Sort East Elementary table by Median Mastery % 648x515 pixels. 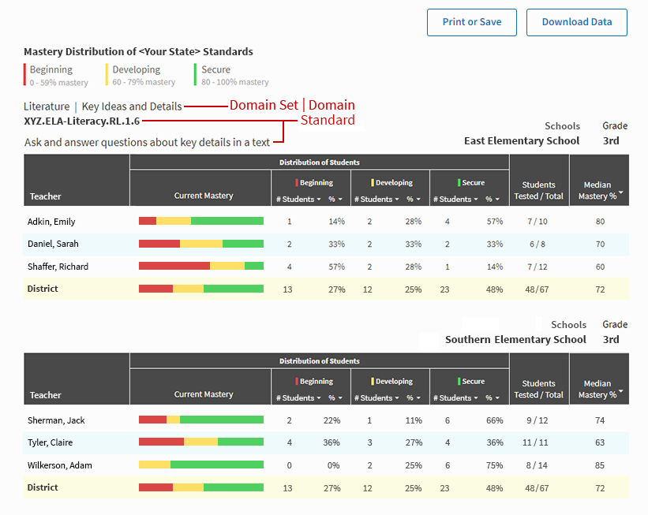(x=599, y=190)
